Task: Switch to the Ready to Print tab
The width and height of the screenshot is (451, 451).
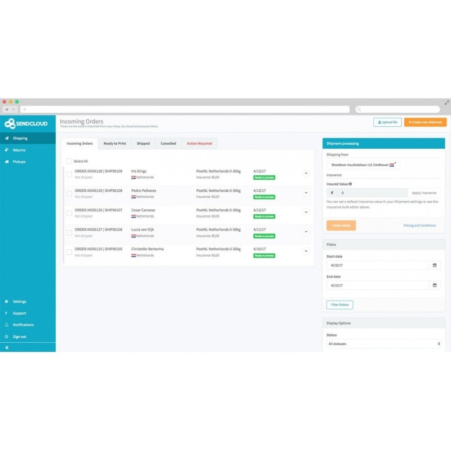Action: click(x=114, y=144)
